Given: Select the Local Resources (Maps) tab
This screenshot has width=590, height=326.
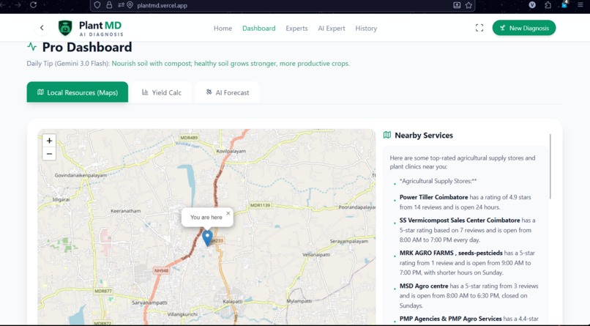Looking at the screenshot, I should [x=78, y=92].
